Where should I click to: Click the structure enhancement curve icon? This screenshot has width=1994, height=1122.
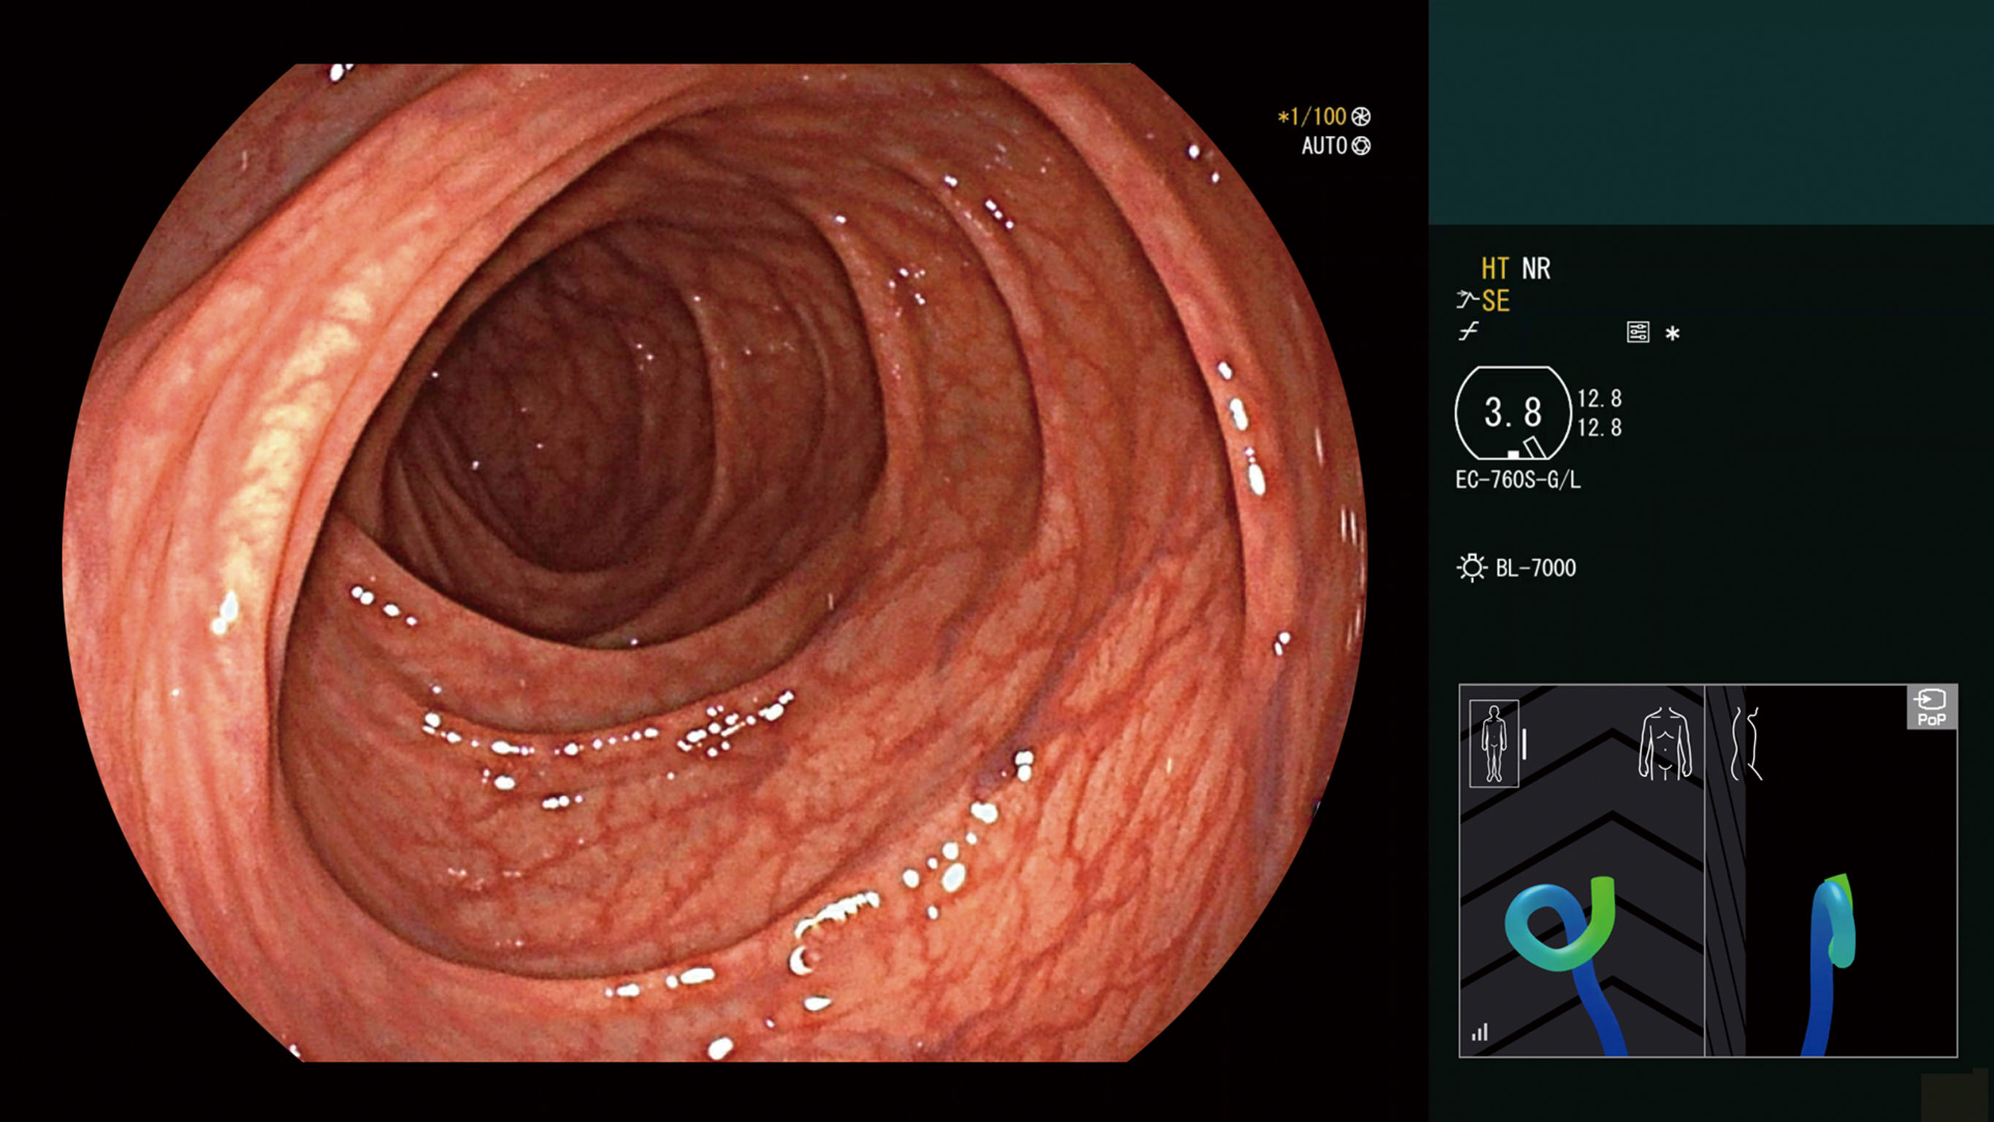pos(1466,299)
